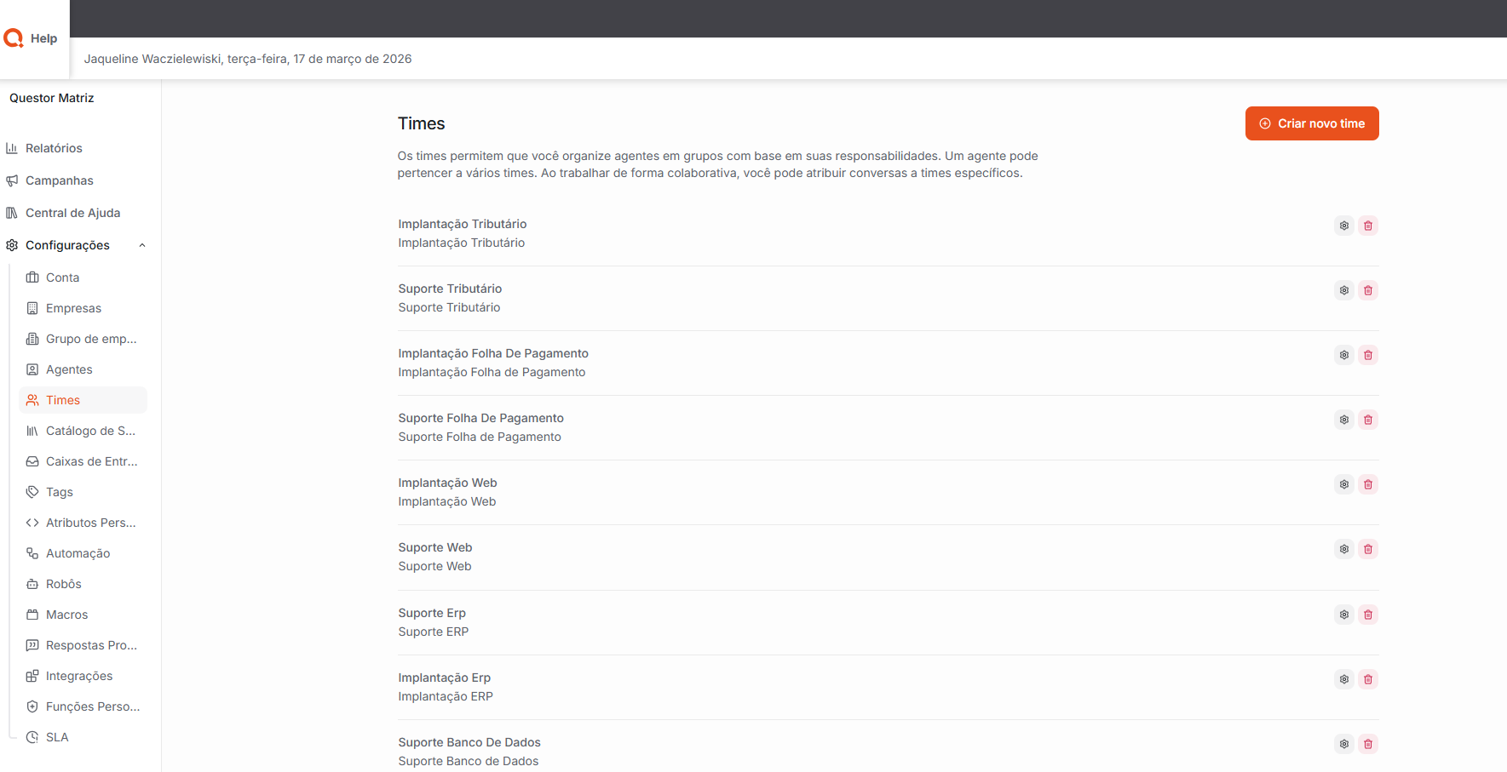The height and width of the screenshot is (772, 1507).
Task: Click the gear icon for Implantação Web
Action: pyautogui.click(x=1343, y=484)
